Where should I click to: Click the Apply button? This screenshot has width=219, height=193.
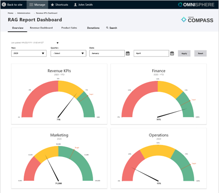click(184, 53)
